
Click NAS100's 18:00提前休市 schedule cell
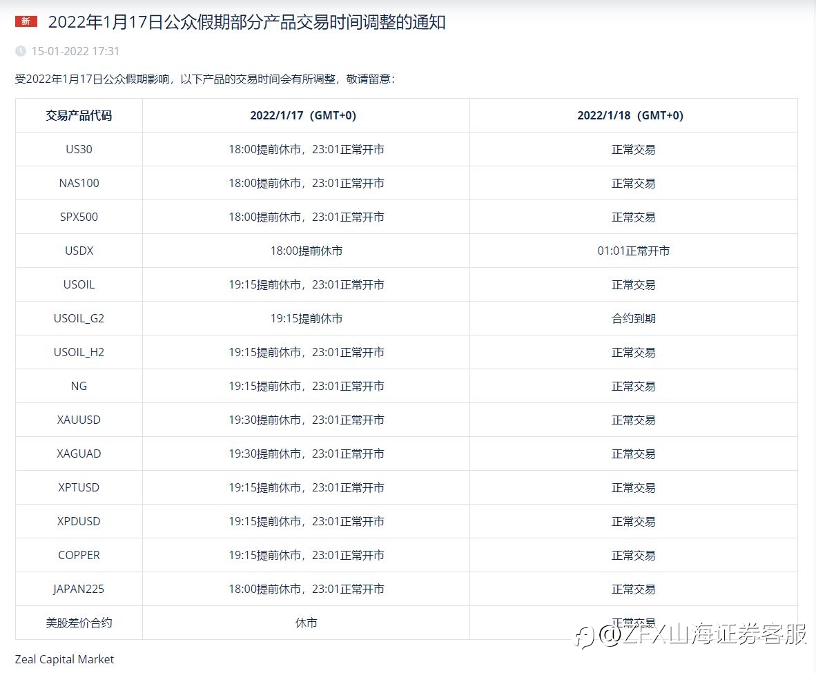307,183
